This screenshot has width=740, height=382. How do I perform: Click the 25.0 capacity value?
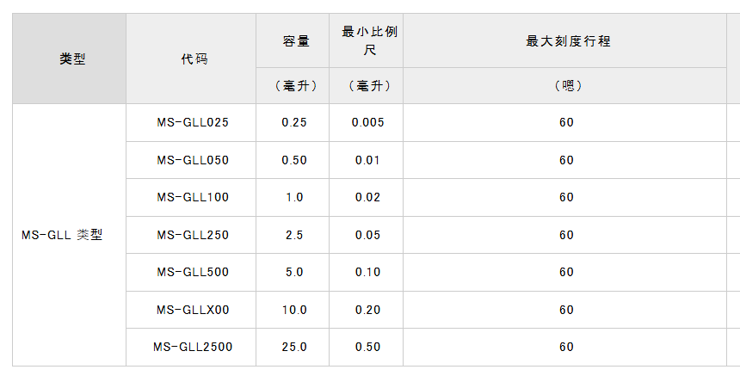click(294, 347)
